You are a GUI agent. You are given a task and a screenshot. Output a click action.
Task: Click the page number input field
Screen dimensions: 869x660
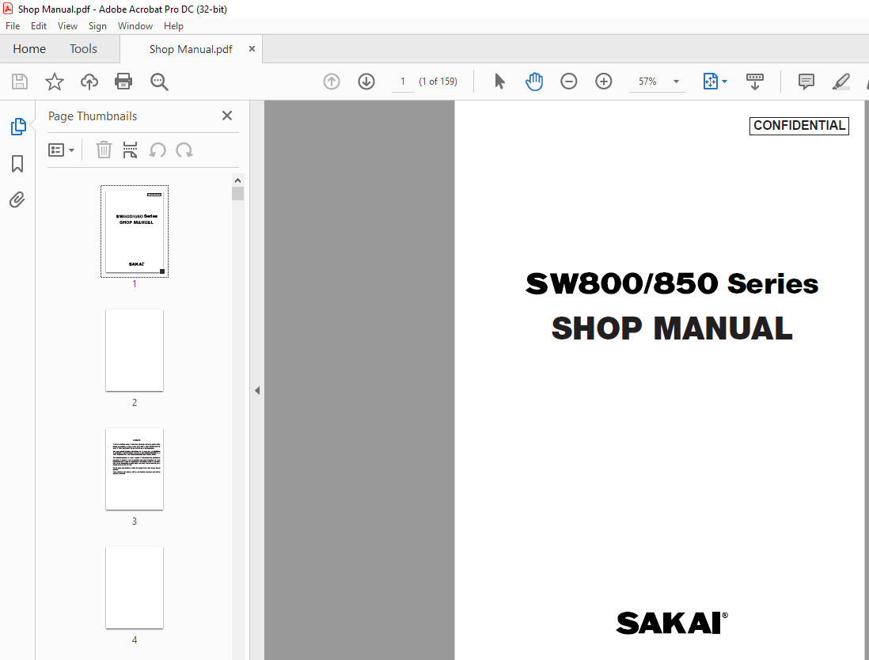tap(403, 82)
